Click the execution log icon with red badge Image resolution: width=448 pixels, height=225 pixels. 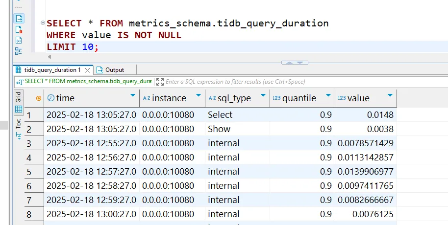click(x=19, y=29)
